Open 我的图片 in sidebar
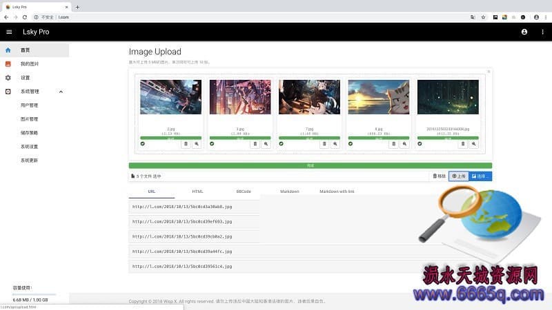 coord(34,64)
